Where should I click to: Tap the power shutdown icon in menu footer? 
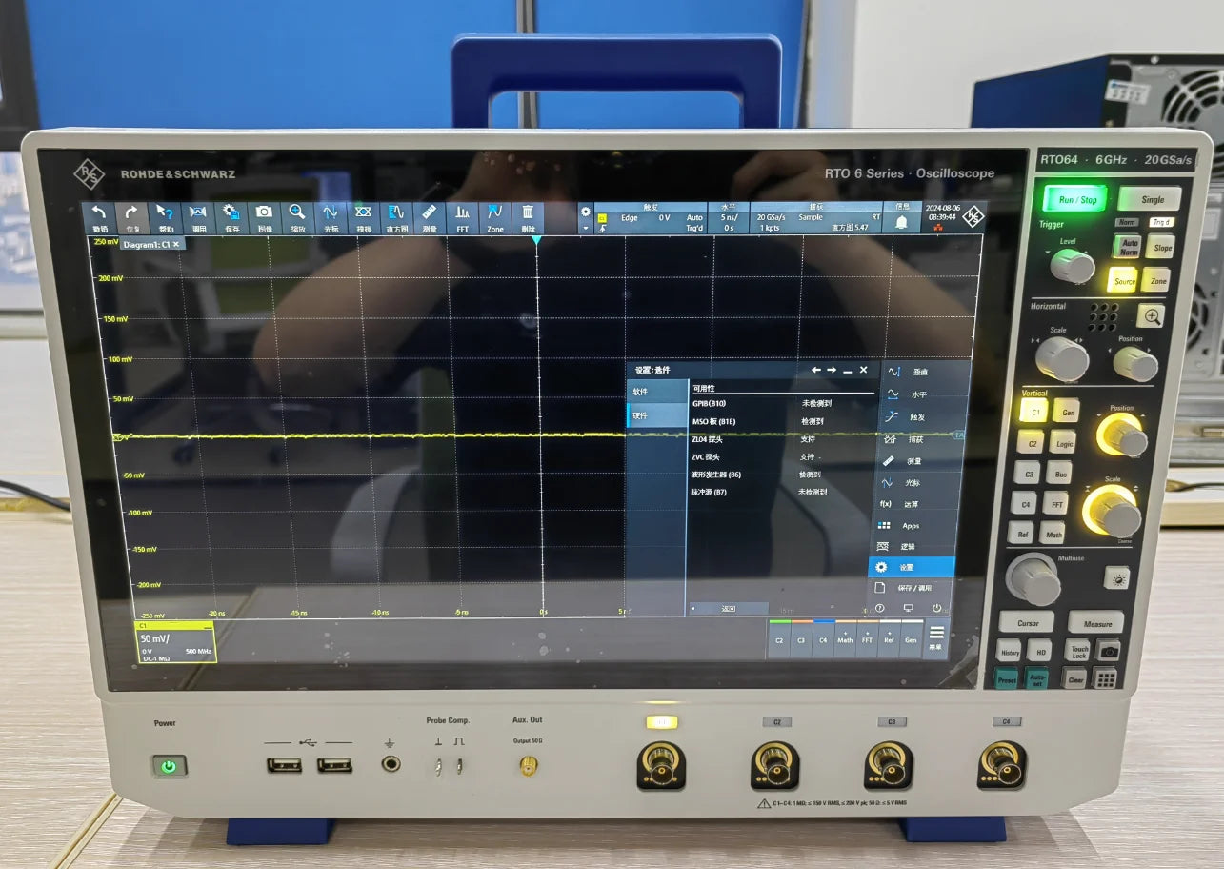[x=936, y=608]
